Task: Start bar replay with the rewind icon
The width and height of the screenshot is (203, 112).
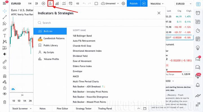Action: click(78, 3)
